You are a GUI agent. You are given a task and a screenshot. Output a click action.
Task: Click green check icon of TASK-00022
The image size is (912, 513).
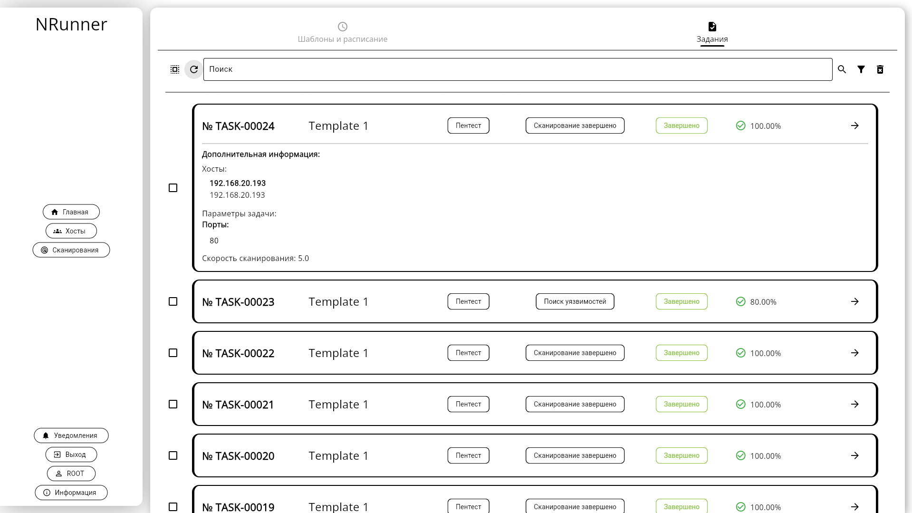coord(741,353)
